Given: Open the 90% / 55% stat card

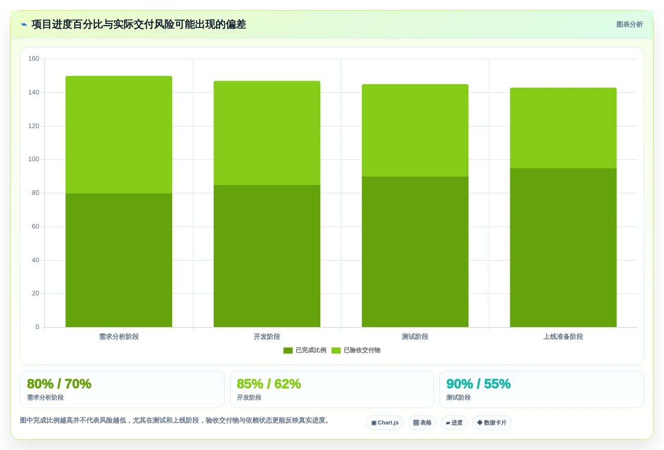Looking at the screenshot, I should point(541,389).
